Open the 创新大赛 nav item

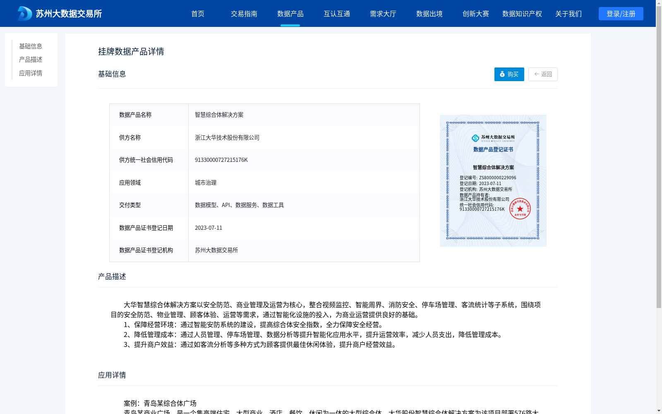point(476,14)
